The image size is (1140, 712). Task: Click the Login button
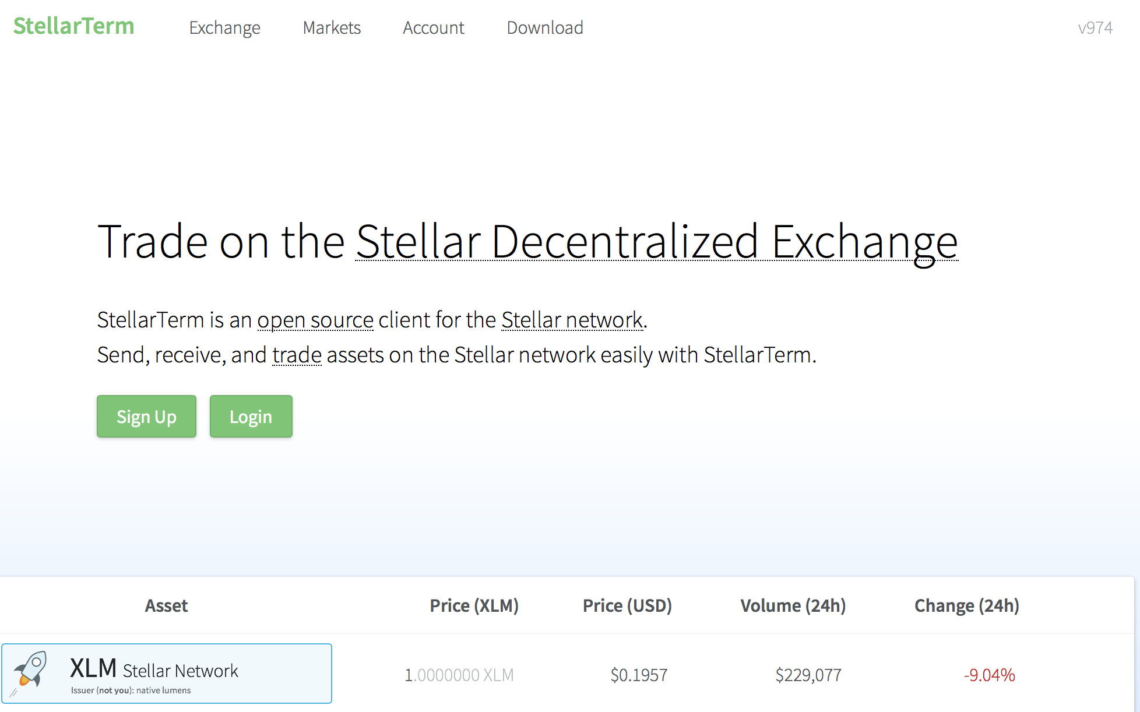coord(251,417)
